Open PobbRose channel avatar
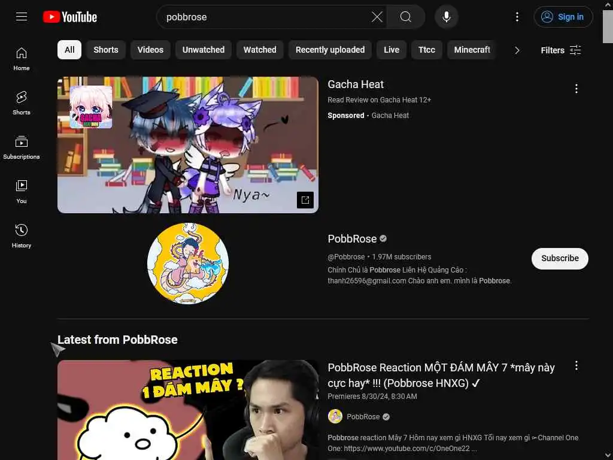 (x=187, y=264)
